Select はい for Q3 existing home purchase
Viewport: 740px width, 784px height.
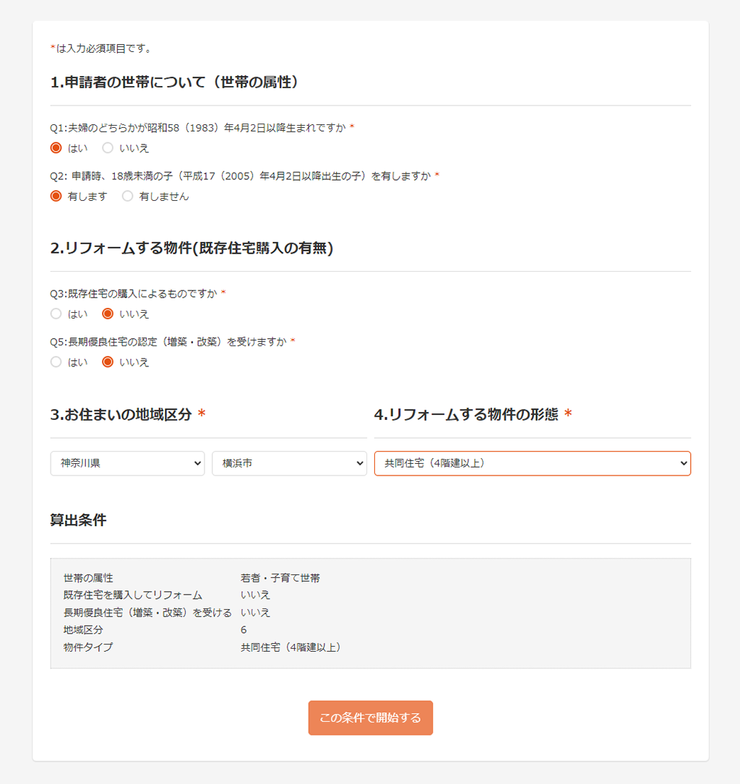click(x=56, y=313)
